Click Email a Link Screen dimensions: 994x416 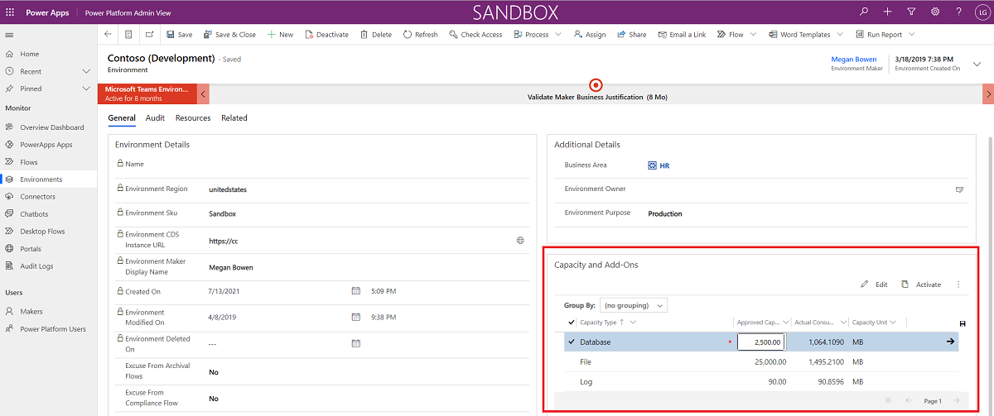pos(682,35)
